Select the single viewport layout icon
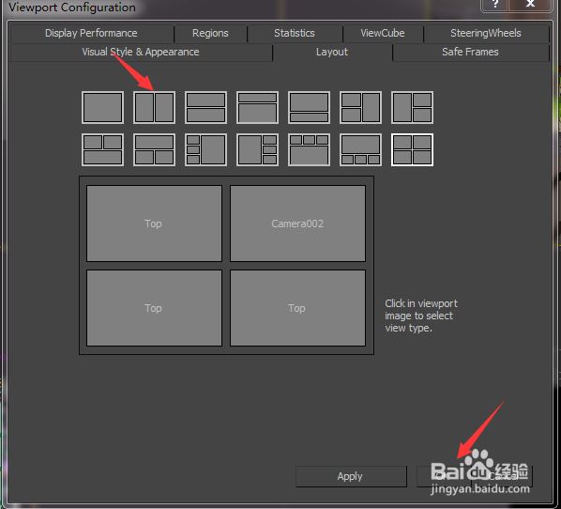This screenshot has width=561, height=509. tap(102, 107)
